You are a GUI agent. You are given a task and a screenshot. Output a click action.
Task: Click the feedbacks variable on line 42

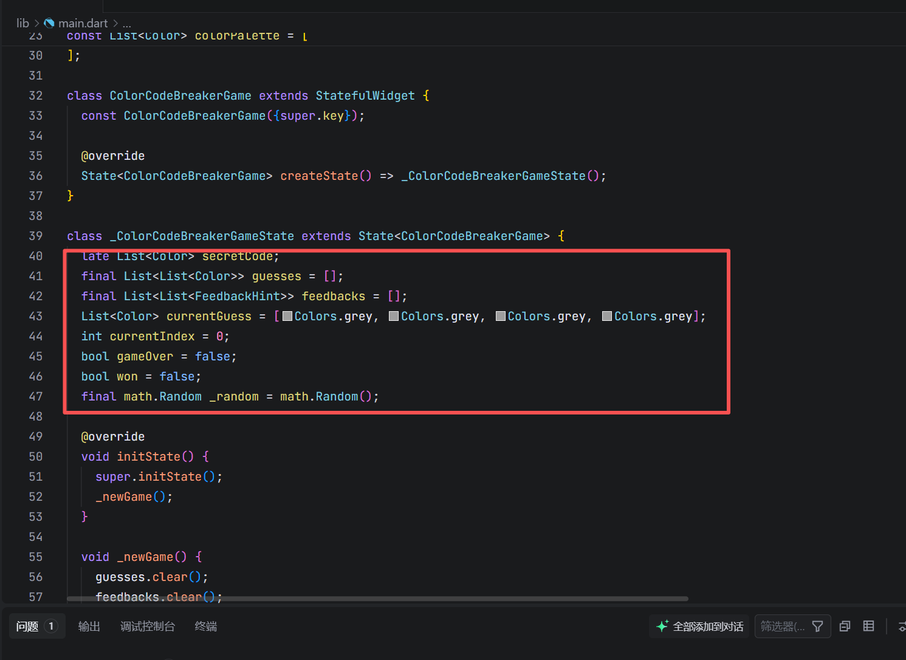coord(334,296)
